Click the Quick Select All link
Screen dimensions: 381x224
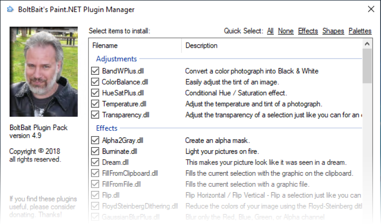click(x=270, y=31)
